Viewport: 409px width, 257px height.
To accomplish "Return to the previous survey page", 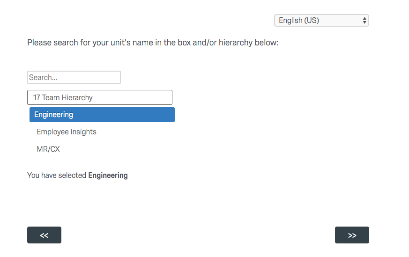I will tap(44, 235).
